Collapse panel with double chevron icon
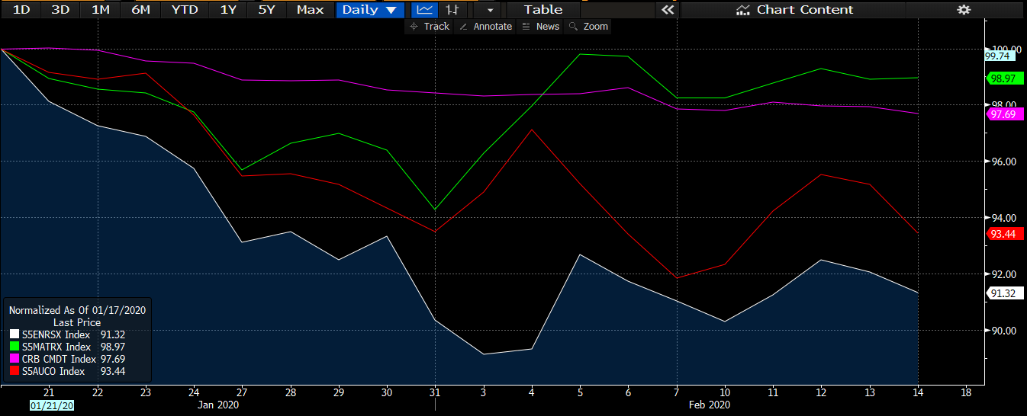 [x=668, y=10]
